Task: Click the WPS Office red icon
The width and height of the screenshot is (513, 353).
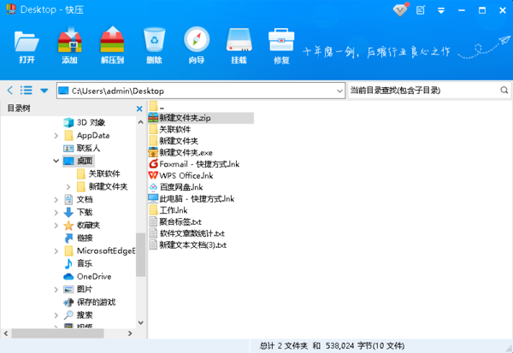Action: (x=153, y=176)
